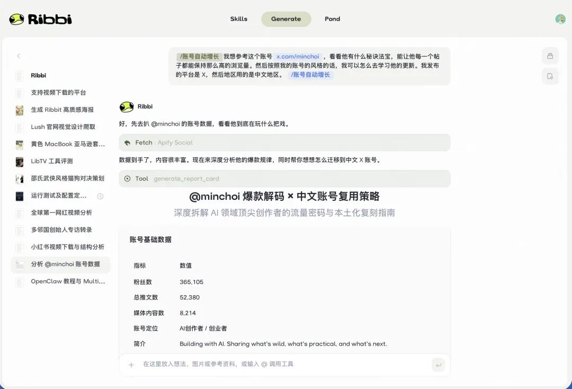This screenshot has width=572, height=389.
Task: Click the target icon on the Tool bar
Action: pyautogui.click(x=127, y=178)
